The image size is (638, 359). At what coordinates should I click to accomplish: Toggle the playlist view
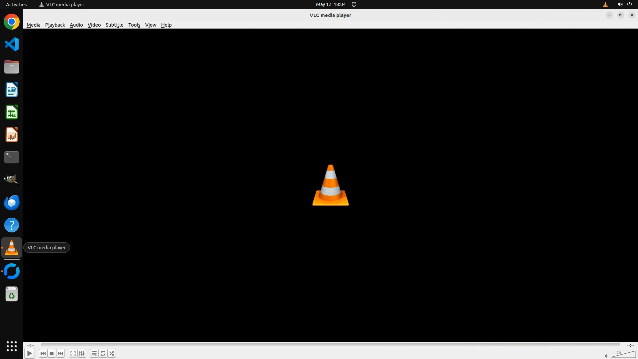94,353
